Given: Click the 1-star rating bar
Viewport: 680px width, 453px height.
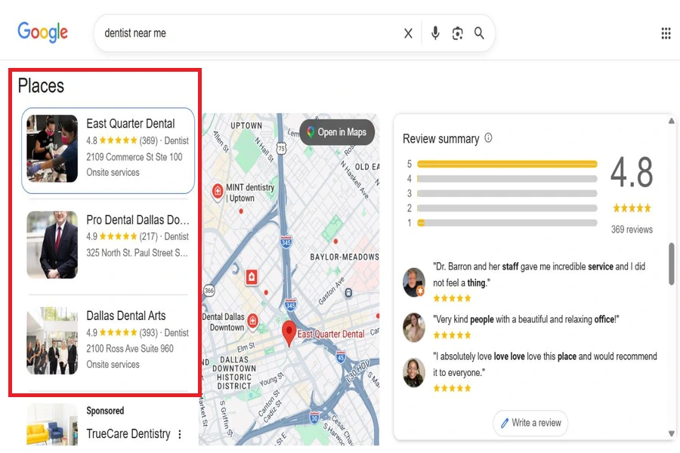Looking at the screenshot, I should pos(507,223).
